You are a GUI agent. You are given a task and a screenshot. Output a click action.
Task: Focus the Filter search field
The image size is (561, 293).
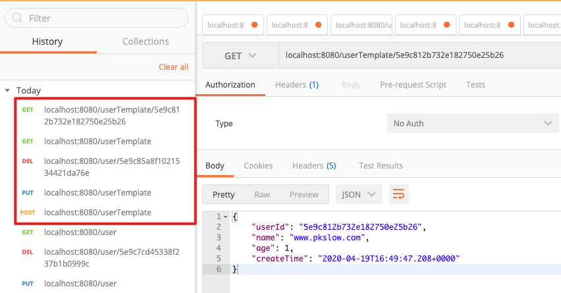click(x=96, y=18)
